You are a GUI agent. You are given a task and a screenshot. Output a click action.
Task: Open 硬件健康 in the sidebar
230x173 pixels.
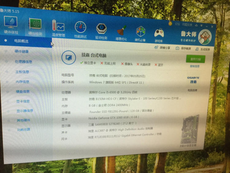pyautogui.click(x=21, y=51)
